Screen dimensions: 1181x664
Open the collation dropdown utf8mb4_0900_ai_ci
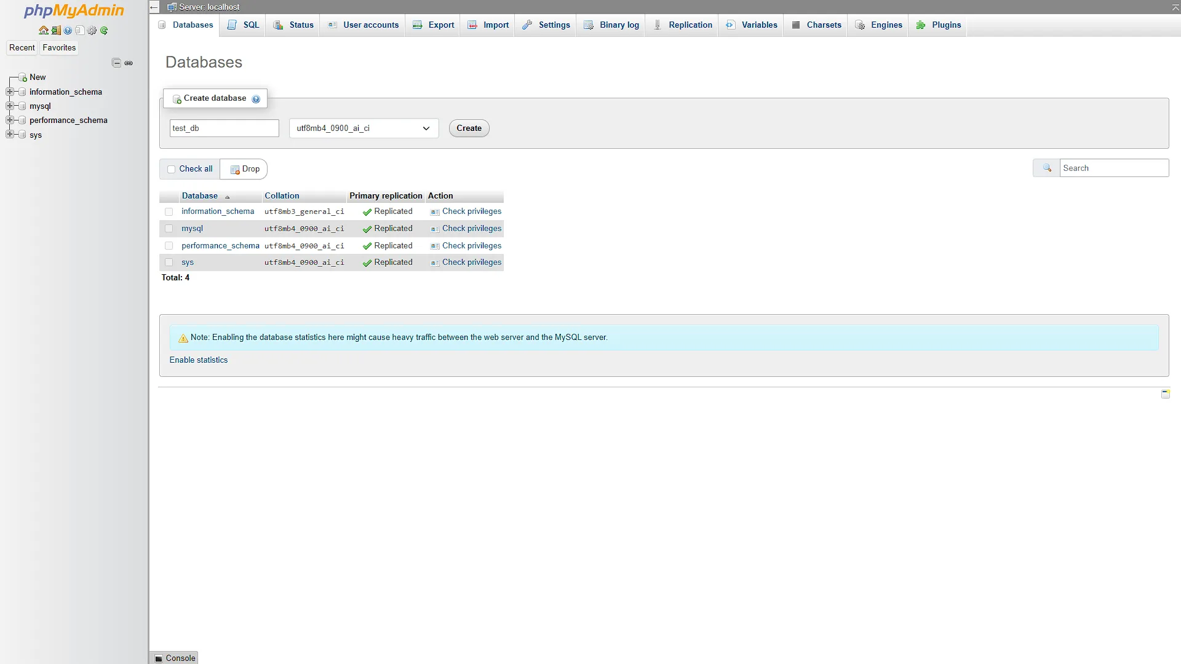[364, 128]
